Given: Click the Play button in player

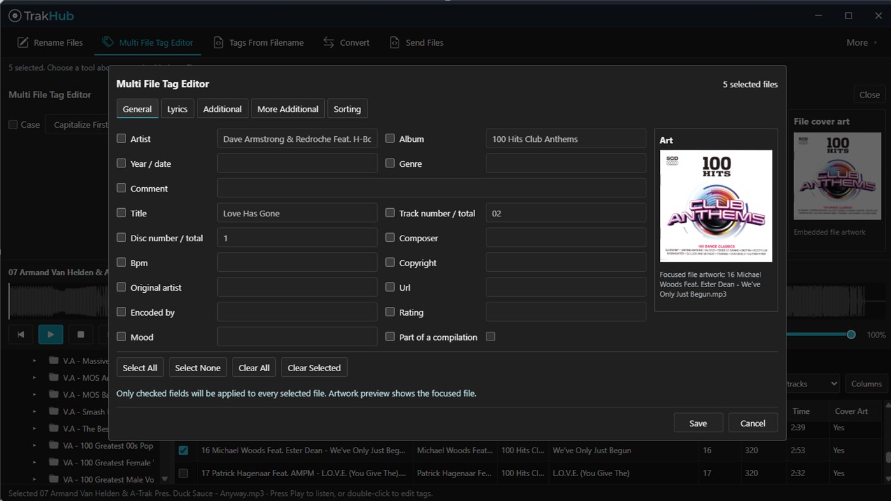Looking at the screenshot, I should (x=51, y=334).
